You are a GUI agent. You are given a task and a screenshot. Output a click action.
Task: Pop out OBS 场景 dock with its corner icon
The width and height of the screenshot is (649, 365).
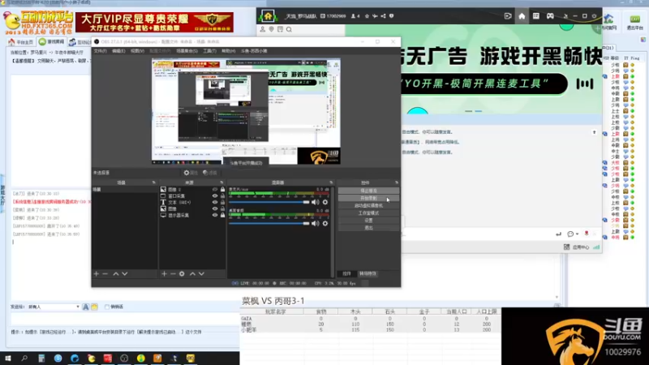pos(153,182)
